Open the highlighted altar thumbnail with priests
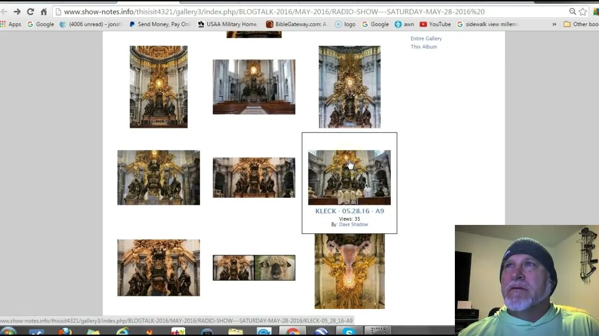The width and height of the screenshot is (599, 336). (x=350, y=177)
